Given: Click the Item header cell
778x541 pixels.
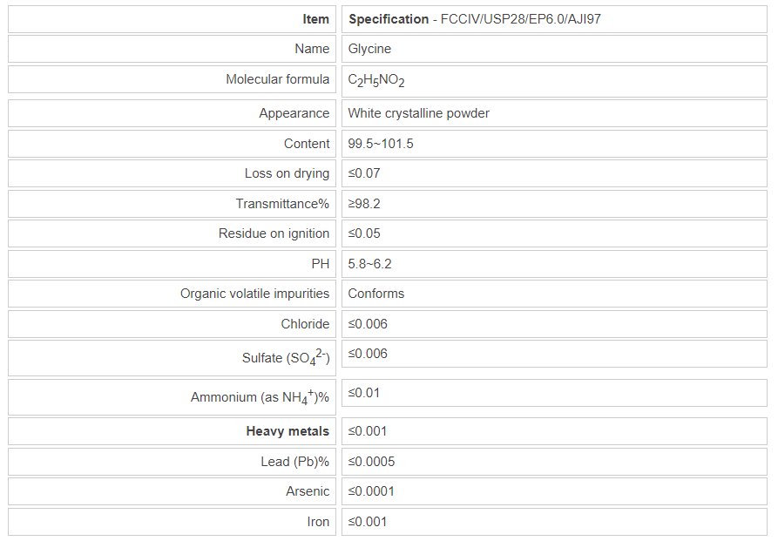Looking at the screenshot, I should coord(315,19).
